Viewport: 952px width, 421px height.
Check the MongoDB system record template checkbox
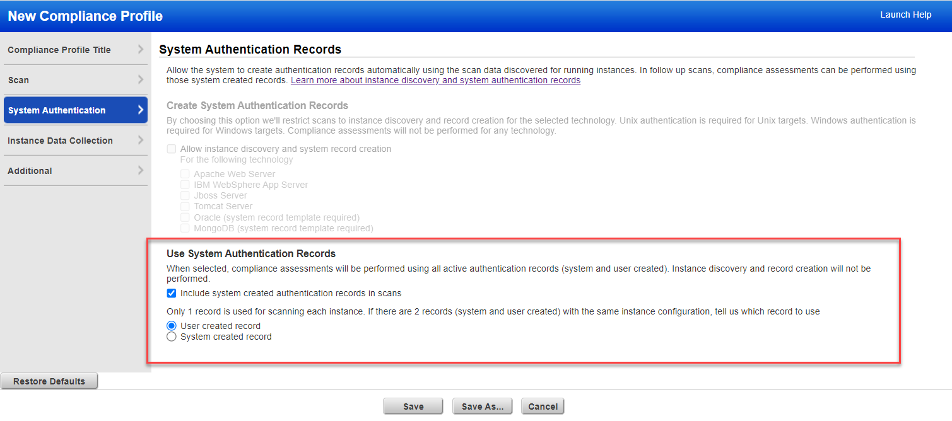tap(184, 228)
